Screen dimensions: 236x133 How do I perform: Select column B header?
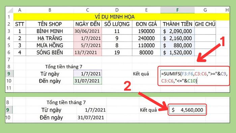[x=50, y=10]
